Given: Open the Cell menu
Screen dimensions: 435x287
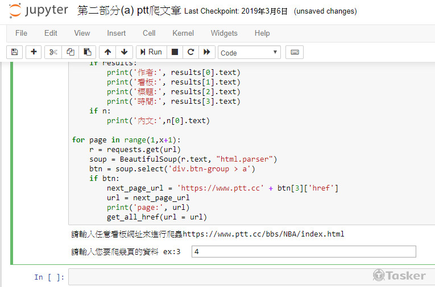Looking at the screenshot, I should [x=149, y=33].
